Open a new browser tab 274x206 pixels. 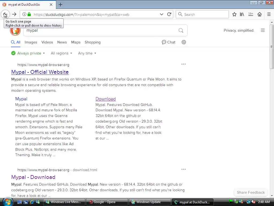click(60, 5)
